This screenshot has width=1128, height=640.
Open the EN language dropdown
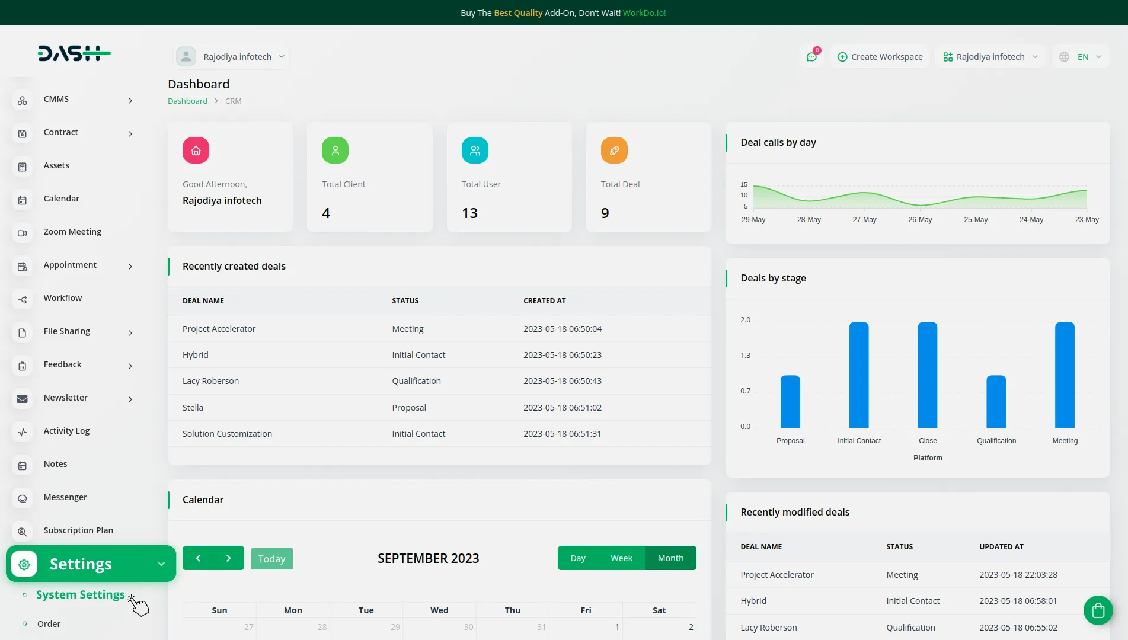[1082, 57]
